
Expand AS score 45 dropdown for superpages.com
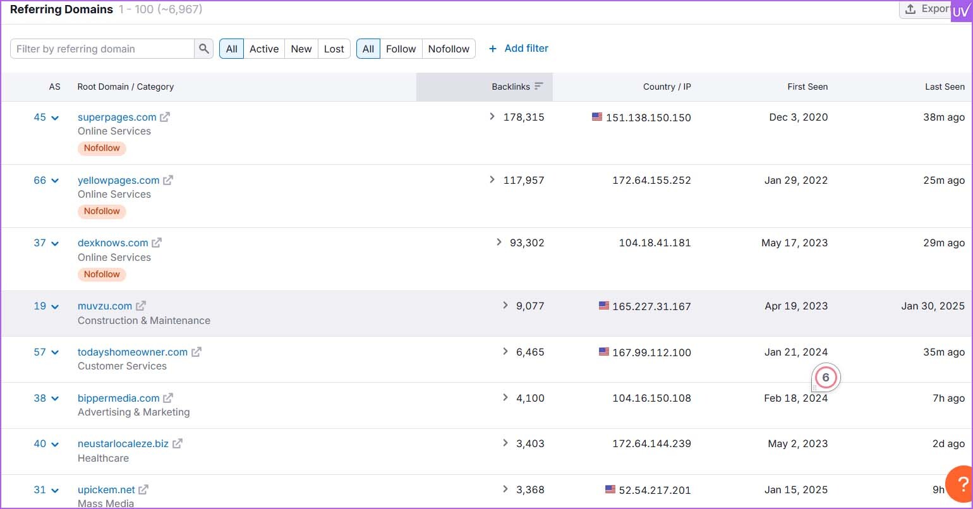tap(46, 117)
